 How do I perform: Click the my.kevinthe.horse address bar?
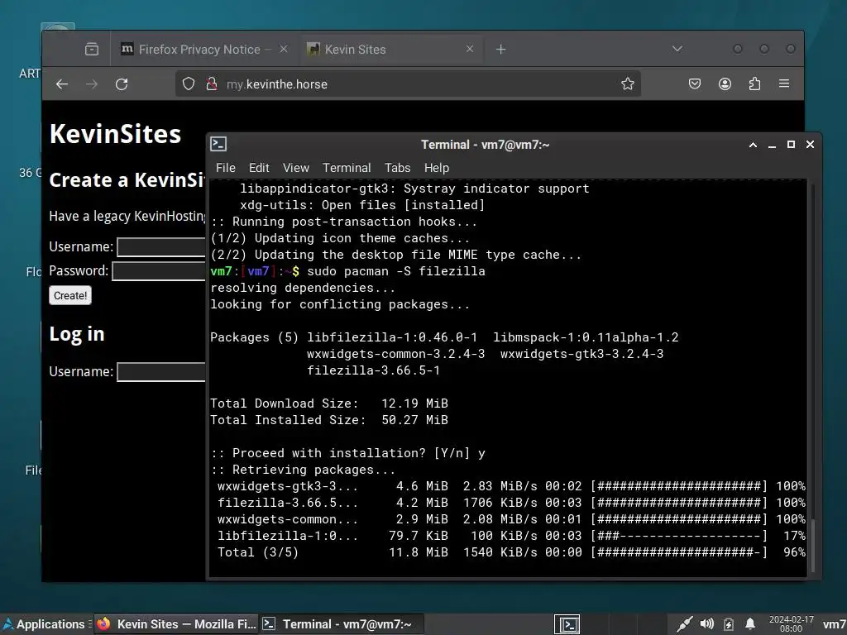(x=408, y=84)
